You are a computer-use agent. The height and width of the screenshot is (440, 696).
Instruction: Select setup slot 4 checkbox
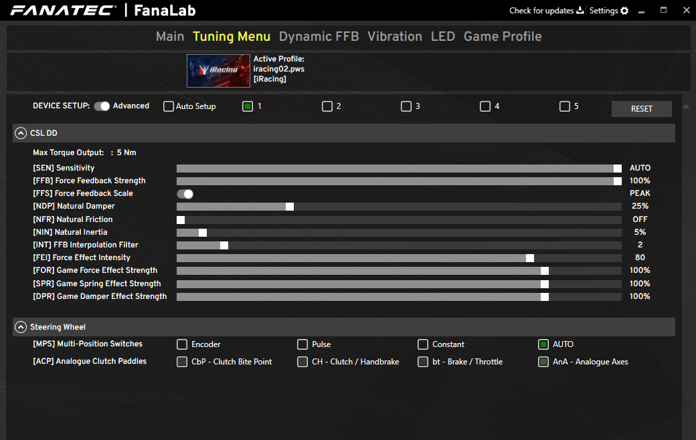point(485,106)
